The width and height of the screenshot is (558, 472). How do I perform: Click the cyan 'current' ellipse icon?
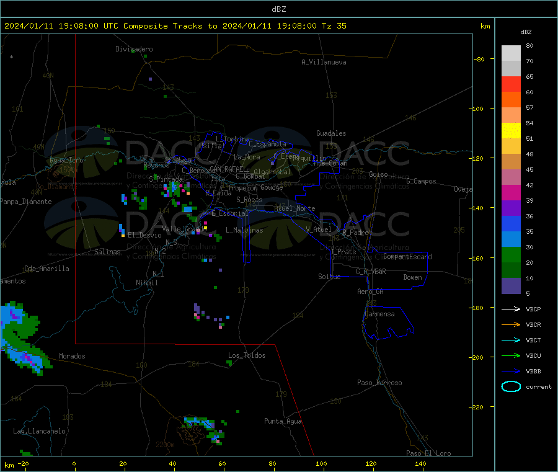(x=511, y=386)
